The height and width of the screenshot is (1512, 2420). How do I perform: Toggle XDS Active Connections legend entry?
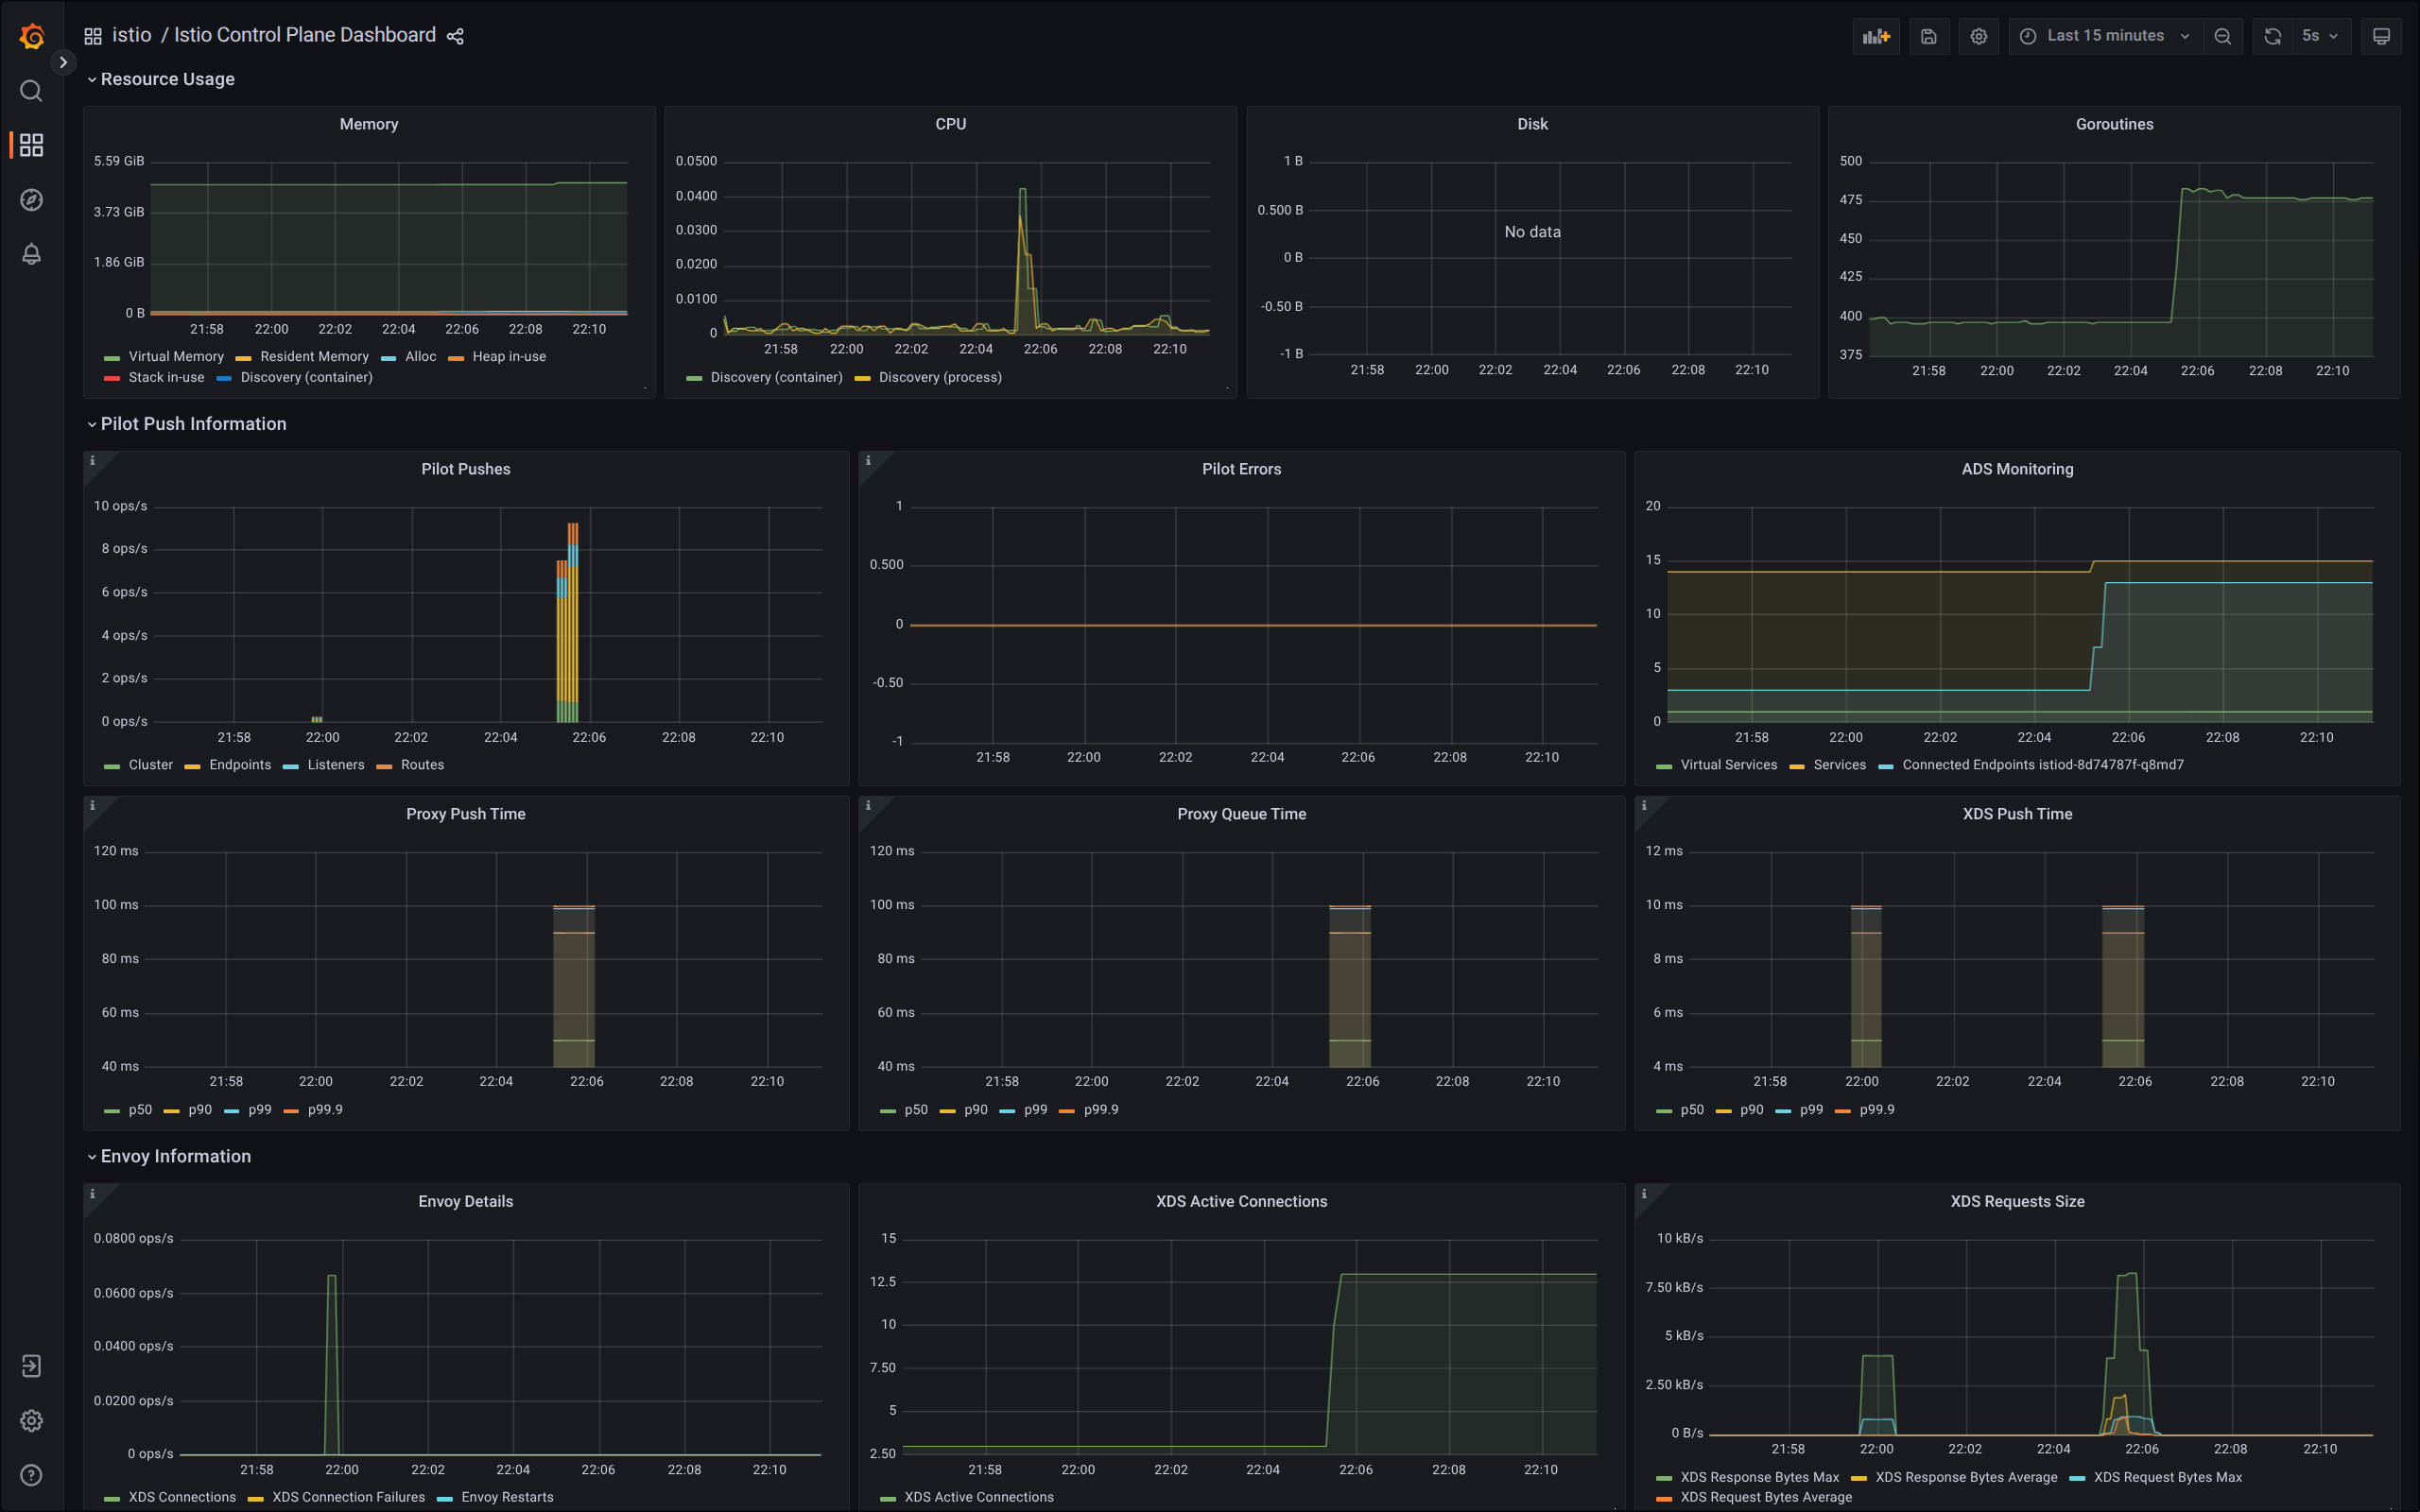tap(979, 1497)
